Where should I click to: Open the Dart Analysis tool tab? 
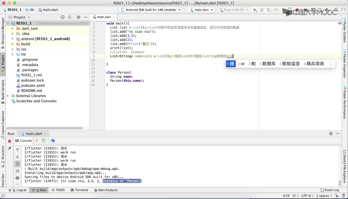click(106, 190)
